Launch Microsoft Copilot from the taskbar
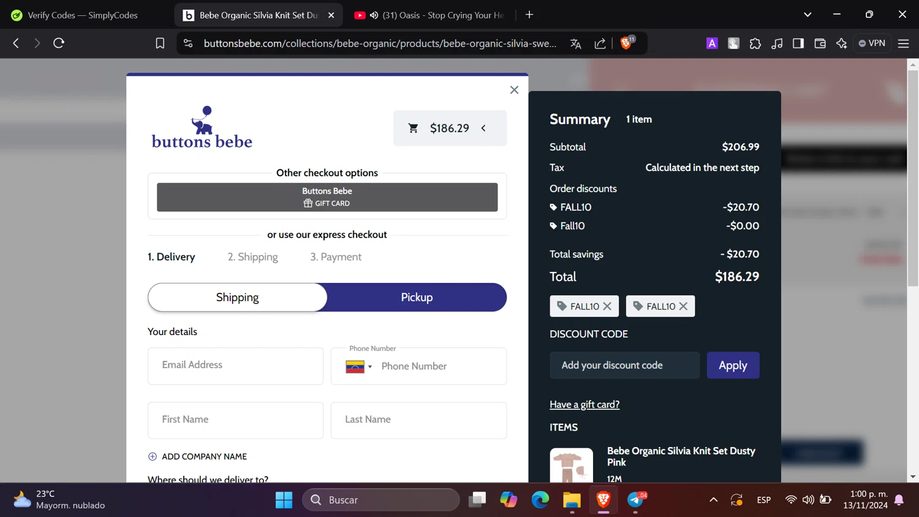919x517 pixels. tap(509, 500)
